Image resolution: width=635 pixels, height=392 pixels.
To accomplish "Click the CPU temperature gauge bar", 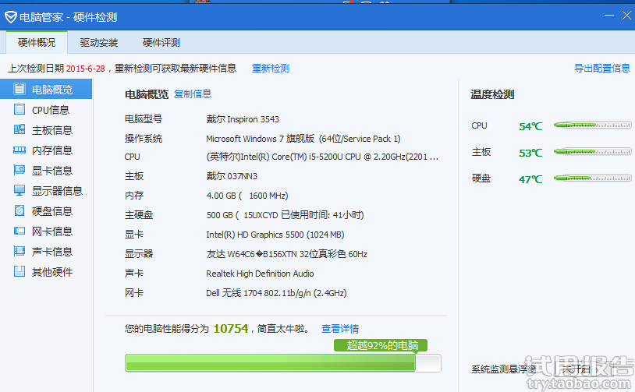I will click(592, 125).
